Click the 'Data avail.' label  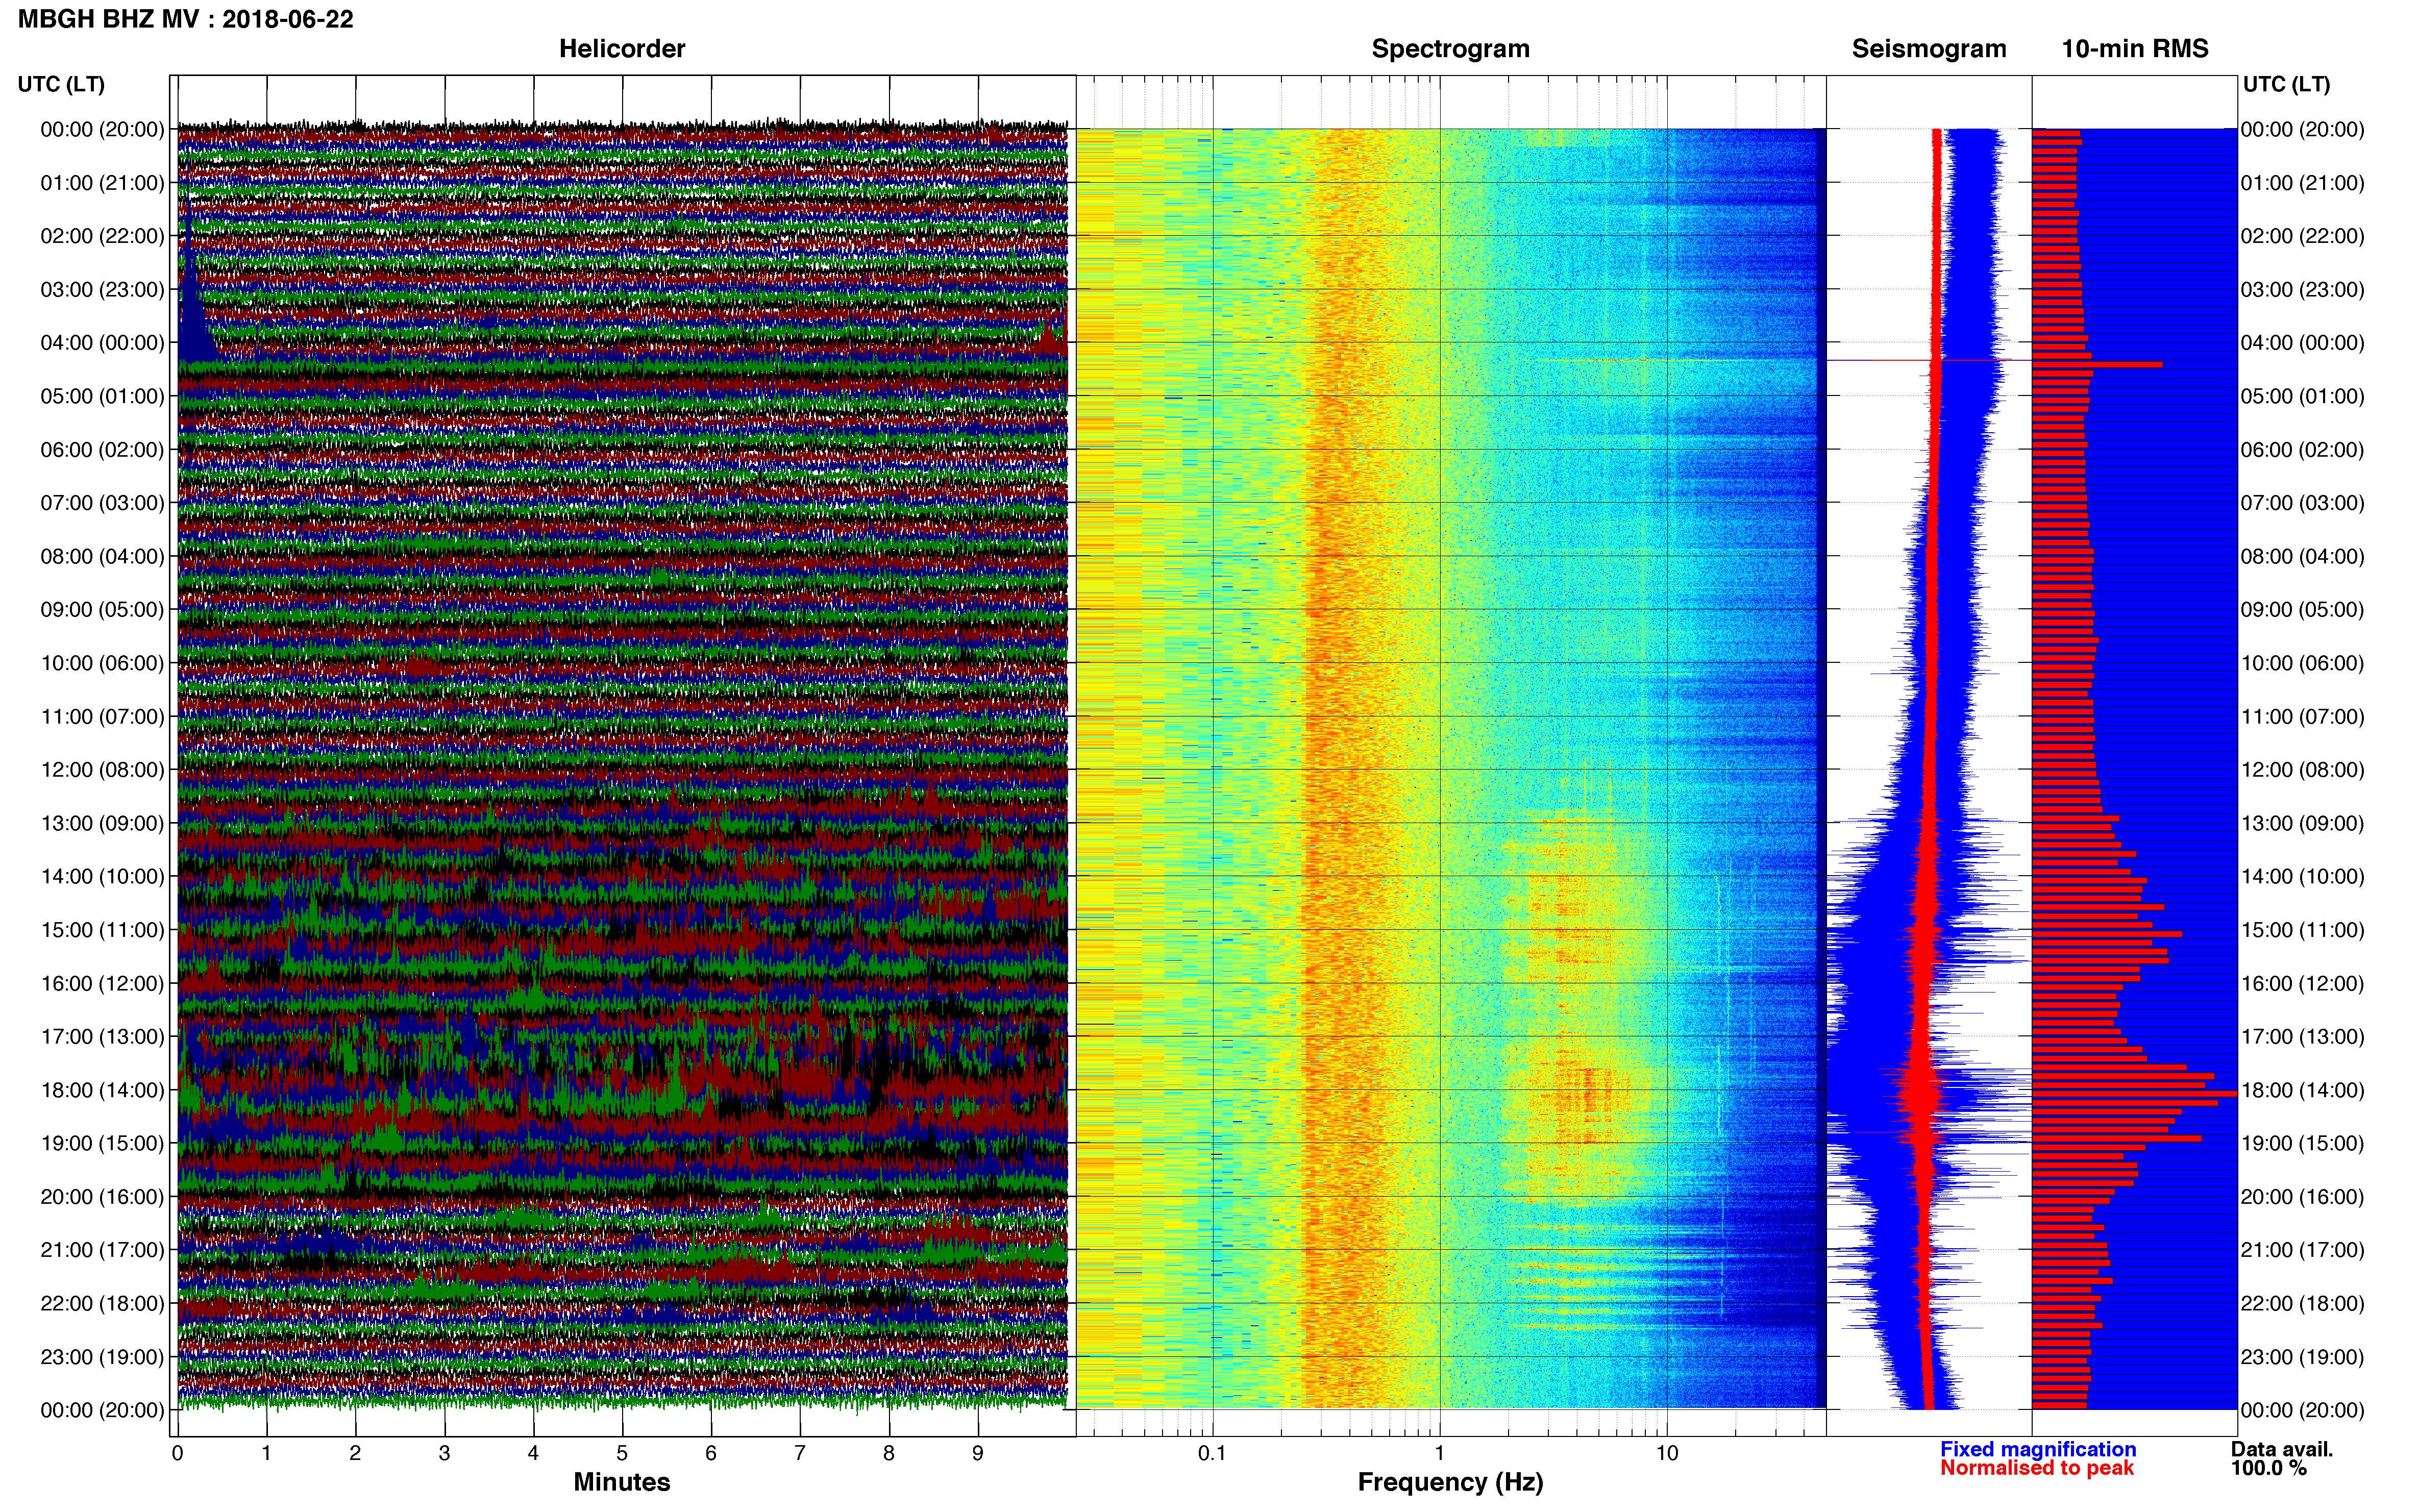[x=2282, y=1450]
